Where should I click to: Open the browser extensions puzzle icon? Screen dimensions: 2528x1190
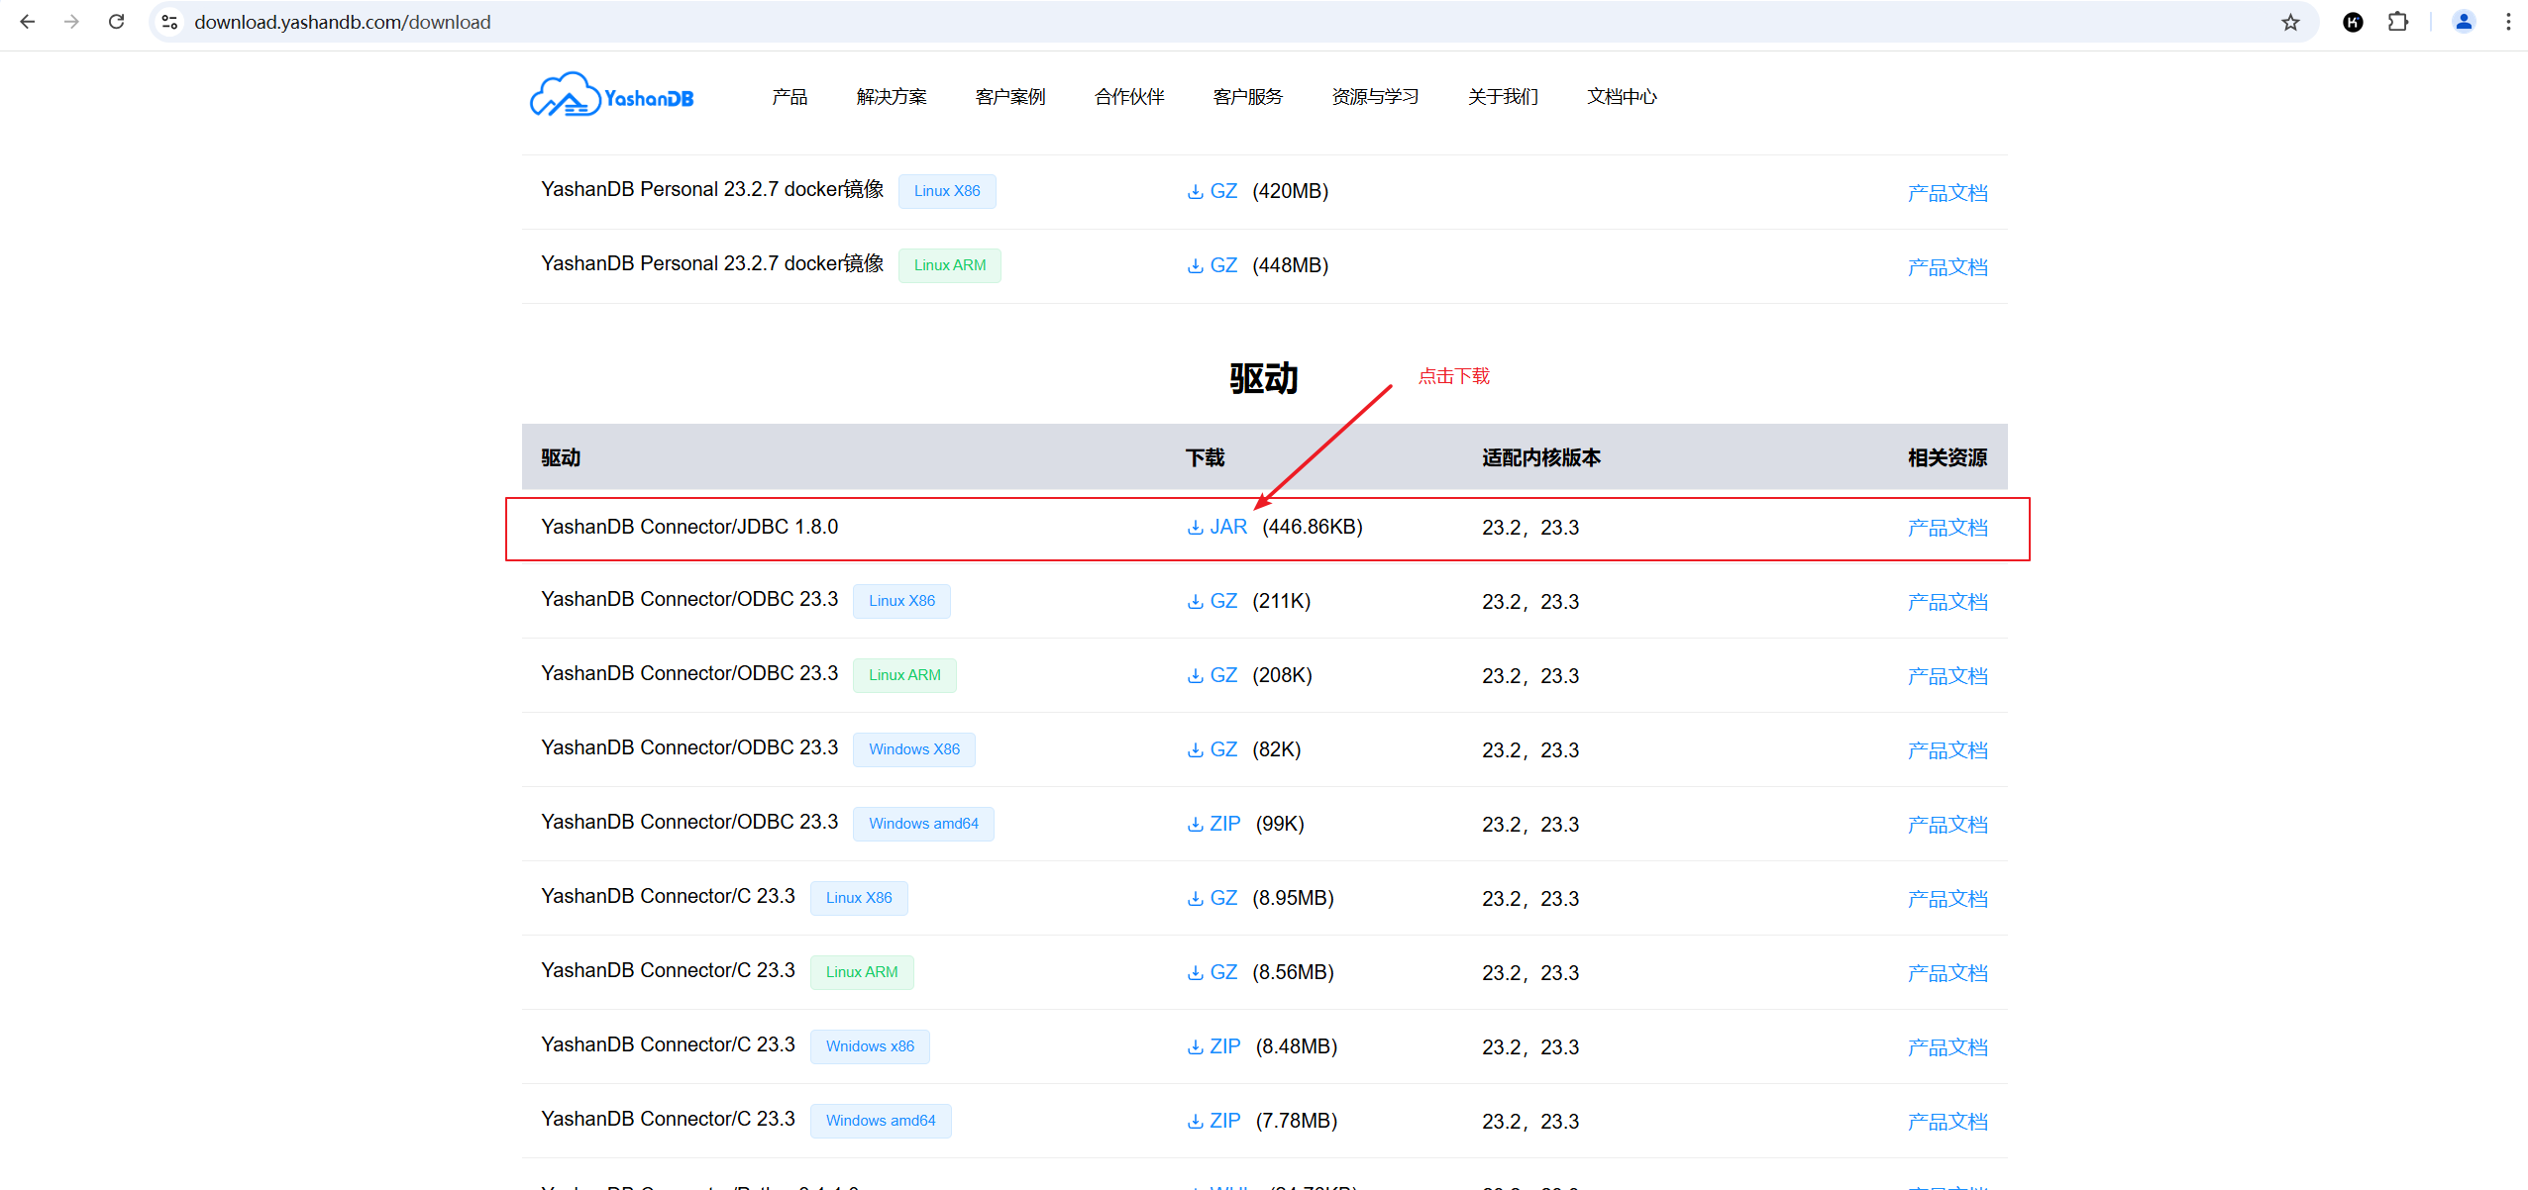point(2398,22)
